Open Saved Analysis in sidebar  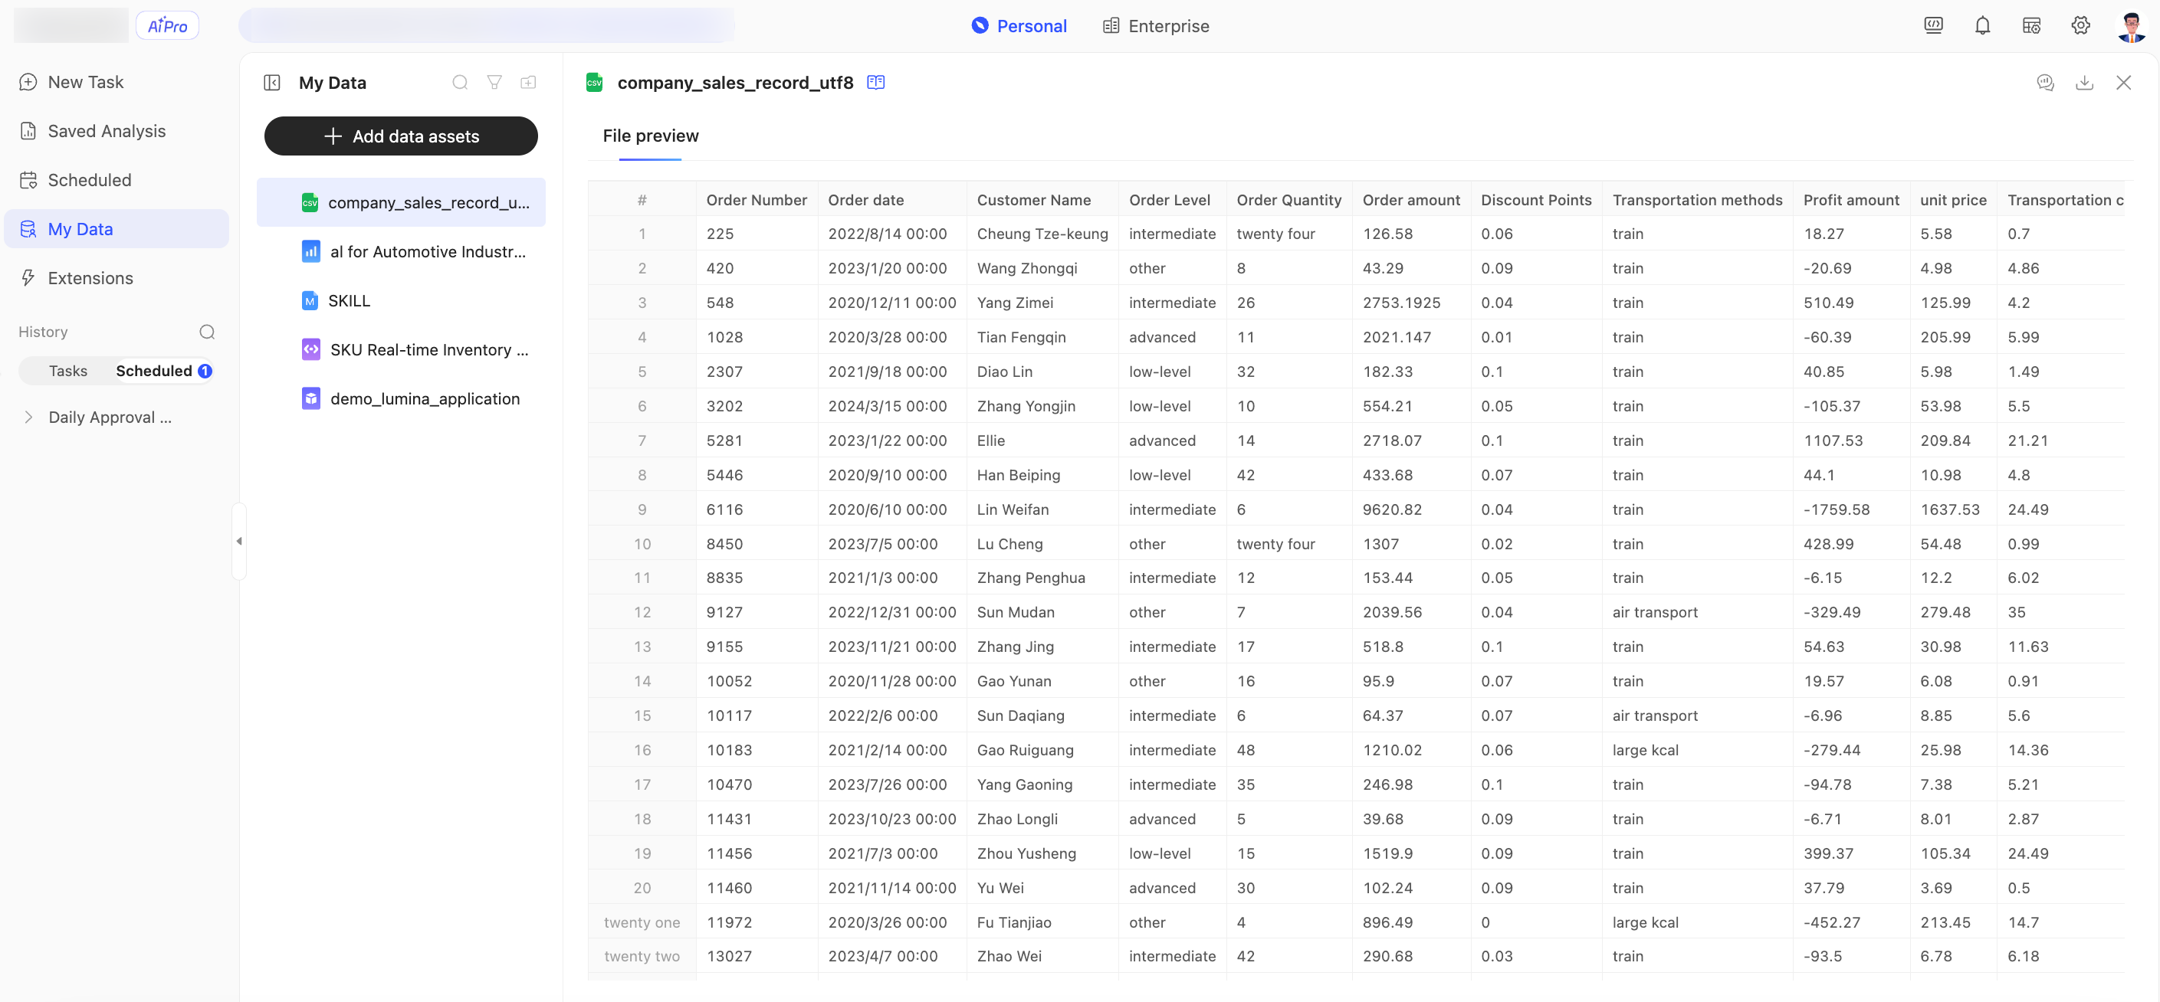pos(117,131)
